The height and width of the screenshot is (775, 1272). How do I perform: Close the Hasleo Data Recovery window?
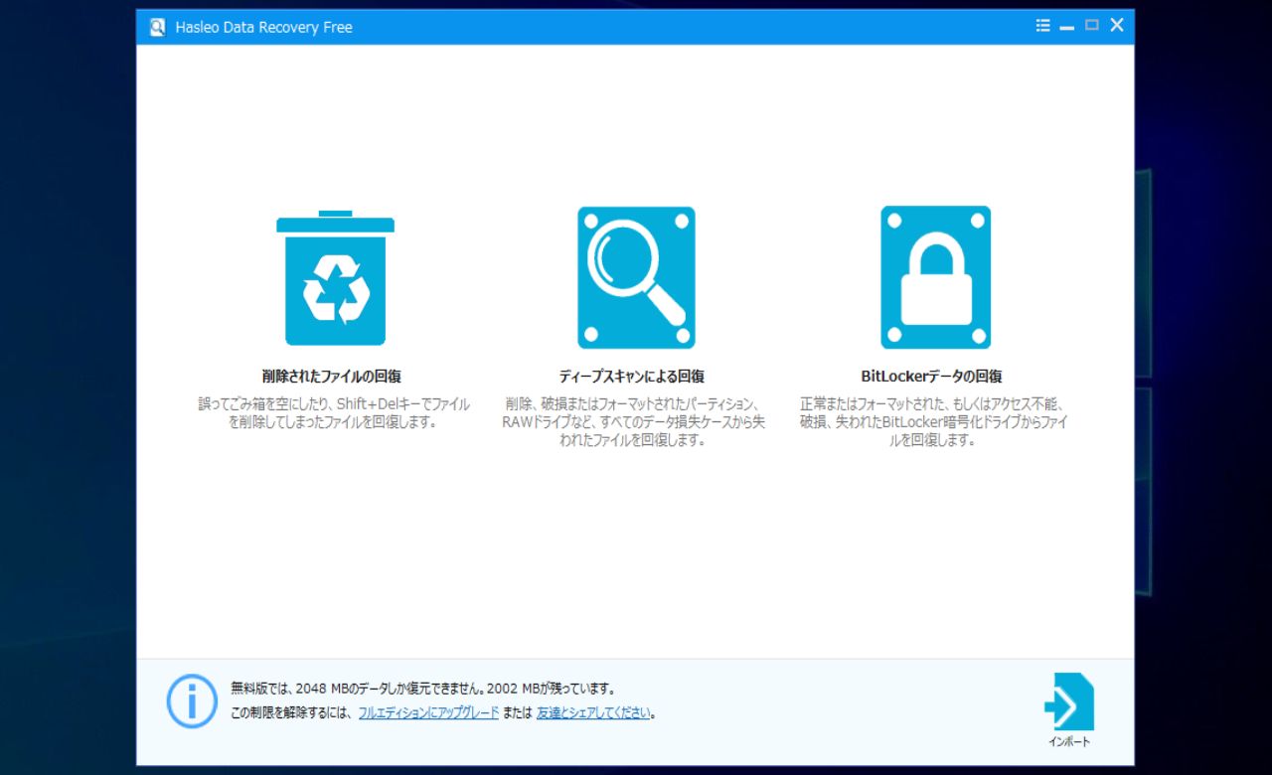tap(1117, 26)
